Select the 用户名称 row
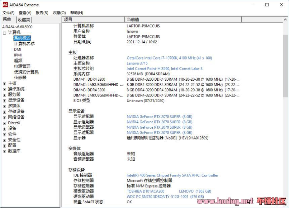The width and height of the screenshot is (289, 208). click(106, 31)
